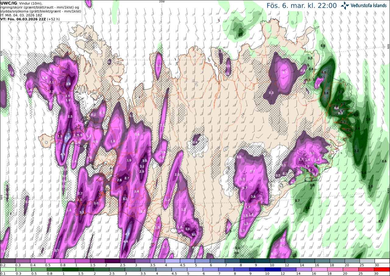Pick the 0.1 rain legend swatch in bottom row
Image resolution: width=390 pixels, height=276 pixels.
click(x=8, y=269)
